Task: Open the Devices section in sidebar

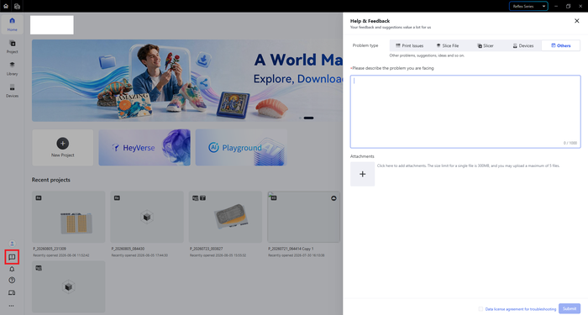Action: coord(12,91)
